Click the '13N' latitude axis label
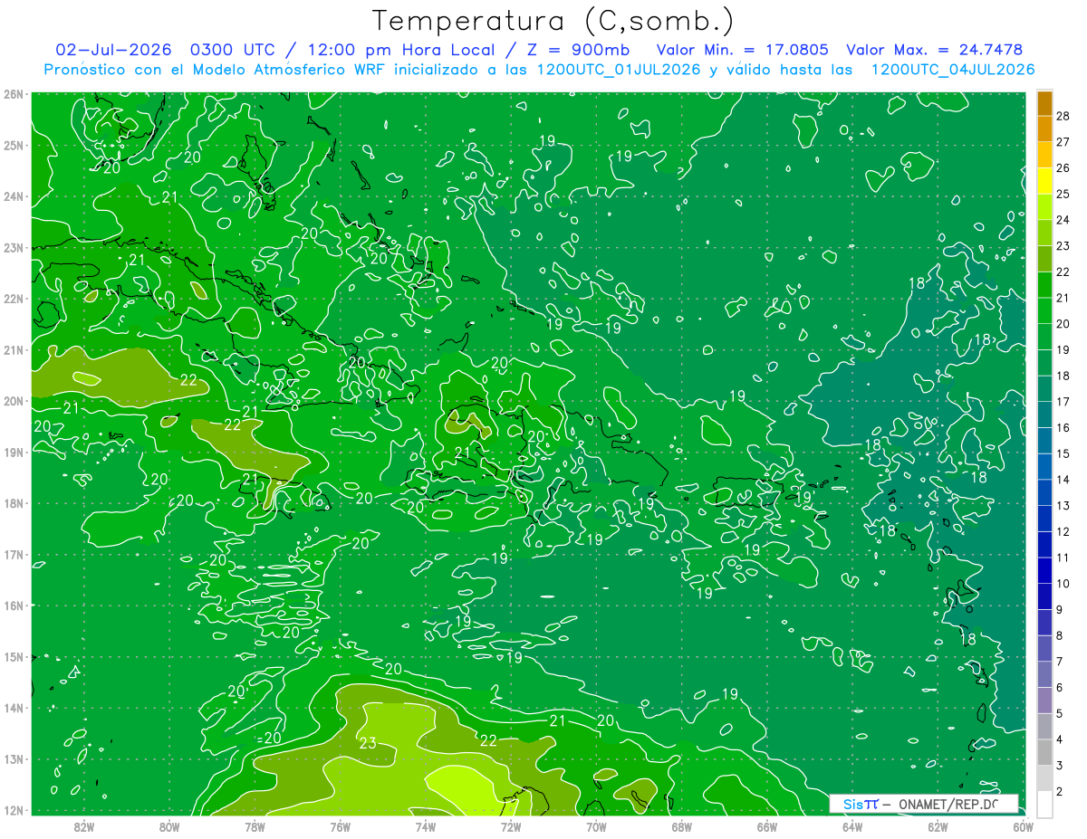Image resolution: width=1087 pixels, height=839 pixels. tap(14, 759)
